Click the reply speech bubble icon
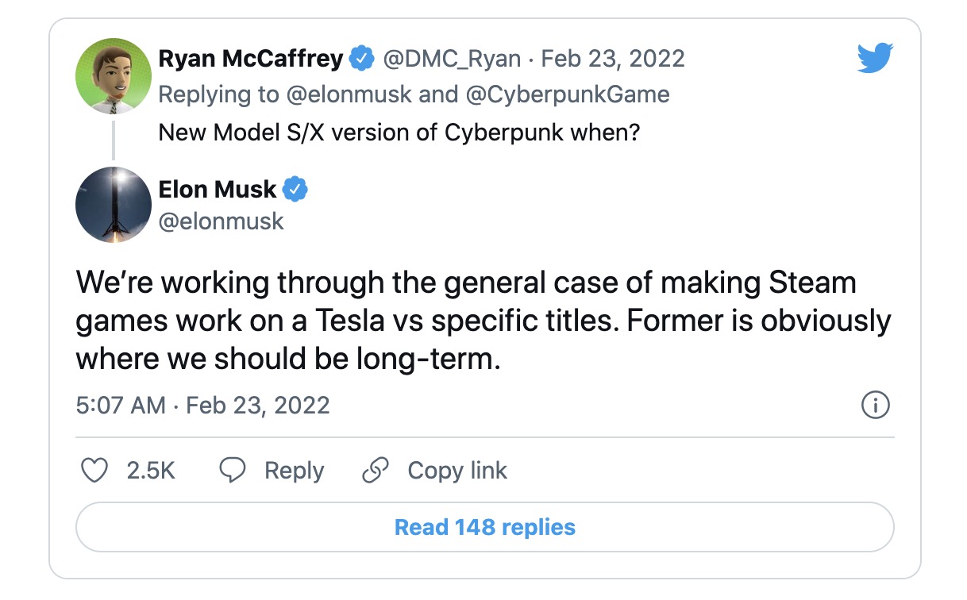 coord(233,471)
